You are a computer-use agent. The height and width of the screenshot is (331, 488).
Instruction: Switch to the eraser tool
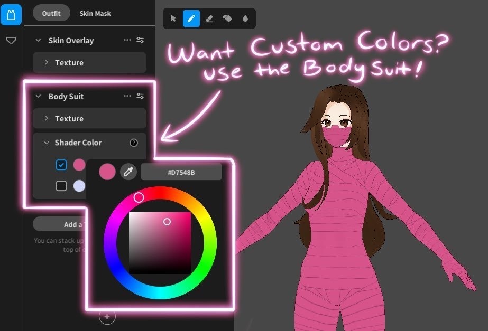[x=209, y=18]
